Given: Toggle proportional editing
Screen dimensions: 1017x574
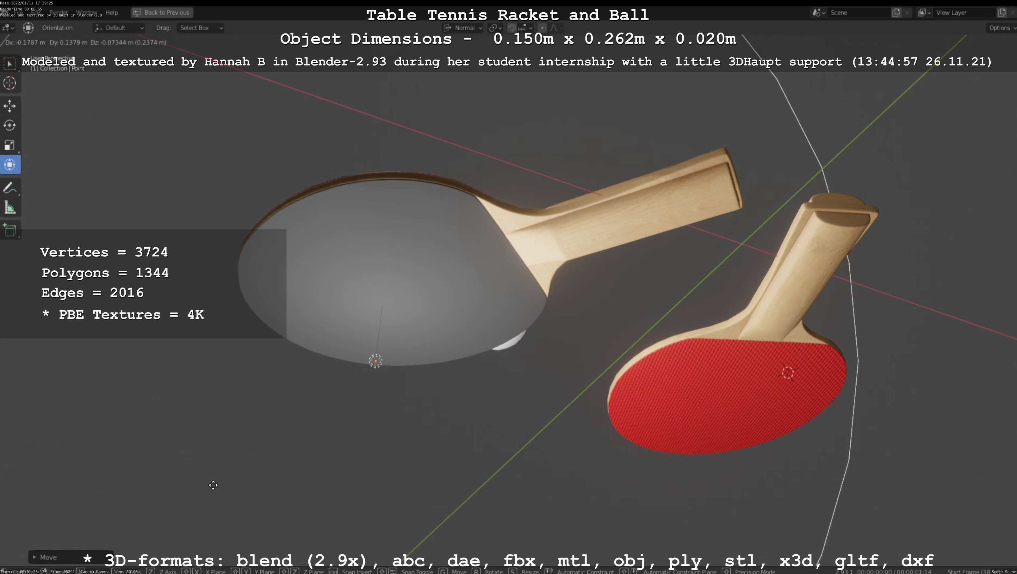Looking at the screenshot, I should click(543, 28).
